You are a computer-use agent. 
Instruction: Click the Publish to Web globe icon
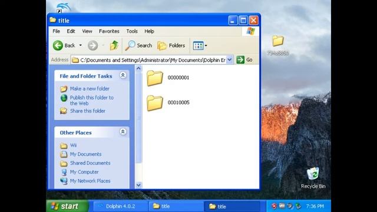coord(64,98)
